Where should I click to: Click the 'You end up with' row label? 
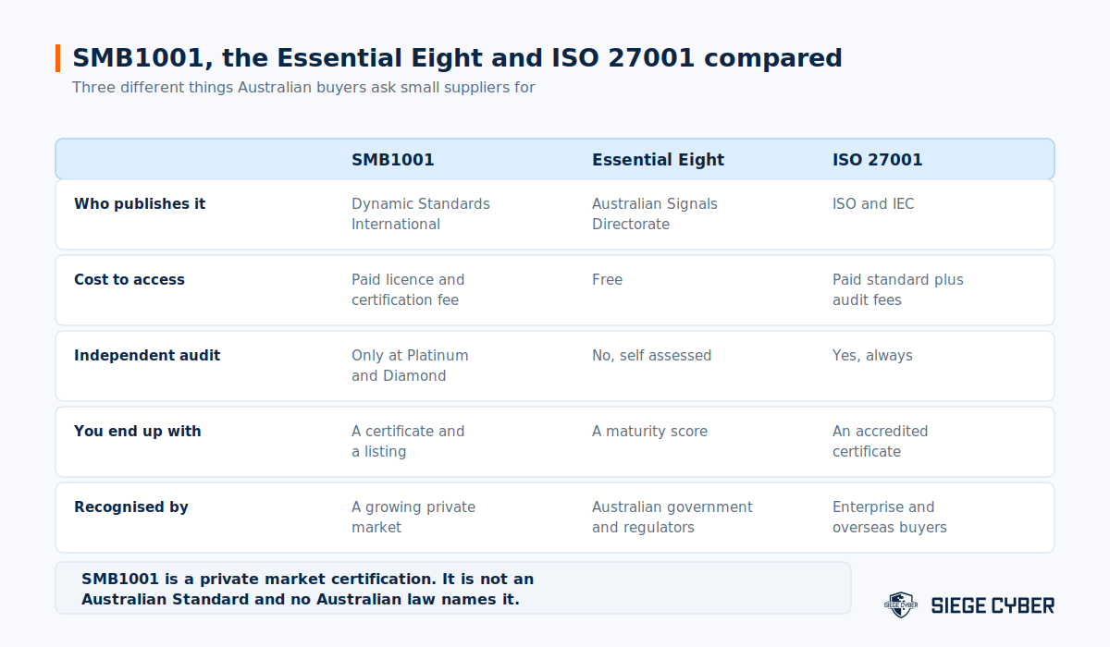[138, 432]
